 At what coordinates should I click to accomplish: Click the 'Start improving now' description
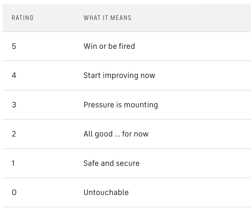[119, 75]
